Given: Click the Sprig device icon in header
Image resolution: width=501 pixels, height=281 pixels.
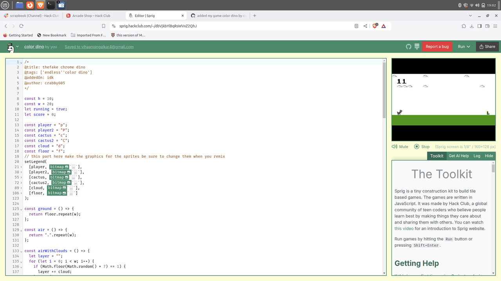Looking at the screenshot, I should coord(417,46).
